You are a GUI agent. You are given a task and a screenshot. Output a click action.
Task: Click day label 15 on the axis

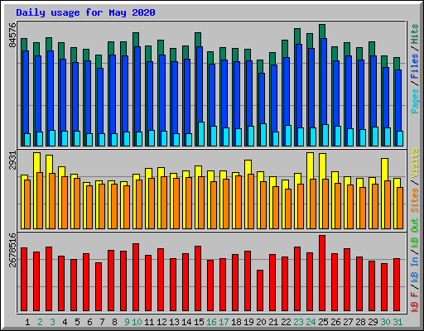(199, 322)
